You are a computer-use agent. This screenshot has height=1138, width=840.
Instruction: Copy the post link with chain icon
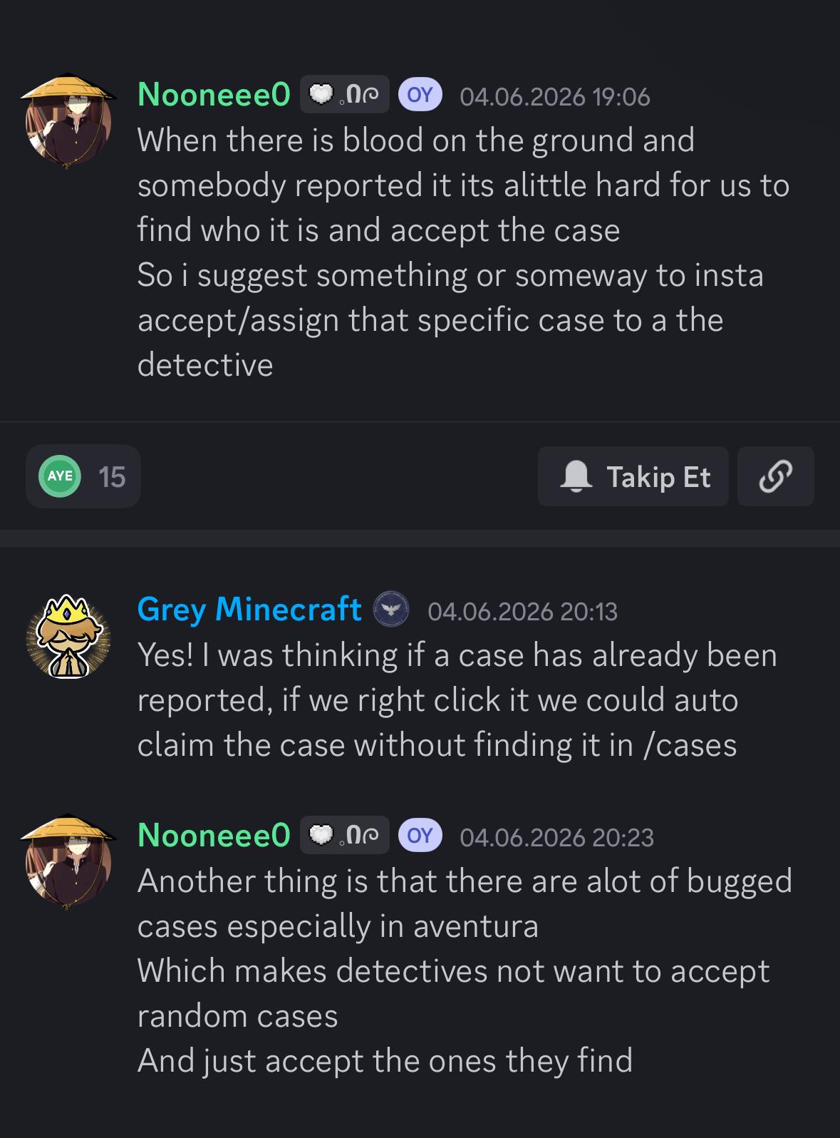coord(776,476)
